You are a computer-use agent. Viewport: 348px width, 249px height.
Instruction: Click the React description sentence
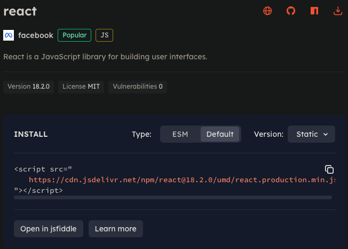click(x=105, y=57)
